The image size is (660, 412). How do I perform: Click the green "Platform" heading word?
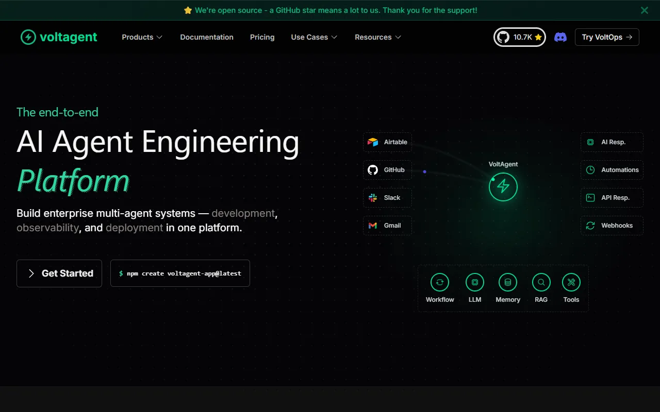click(73, 181)
